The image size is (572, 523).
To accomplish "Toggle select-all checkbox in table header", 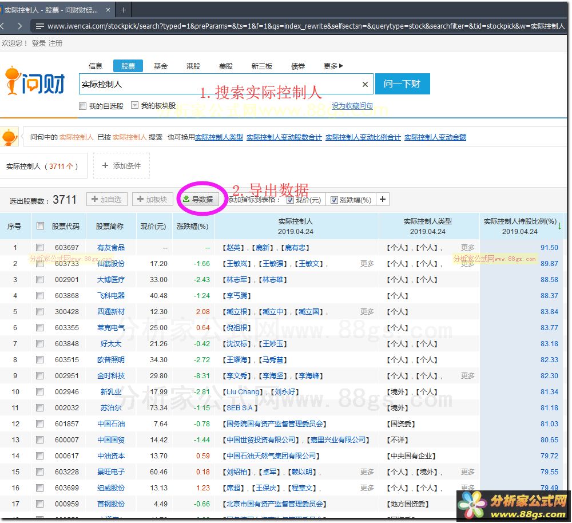I will (x=40, y=226).
